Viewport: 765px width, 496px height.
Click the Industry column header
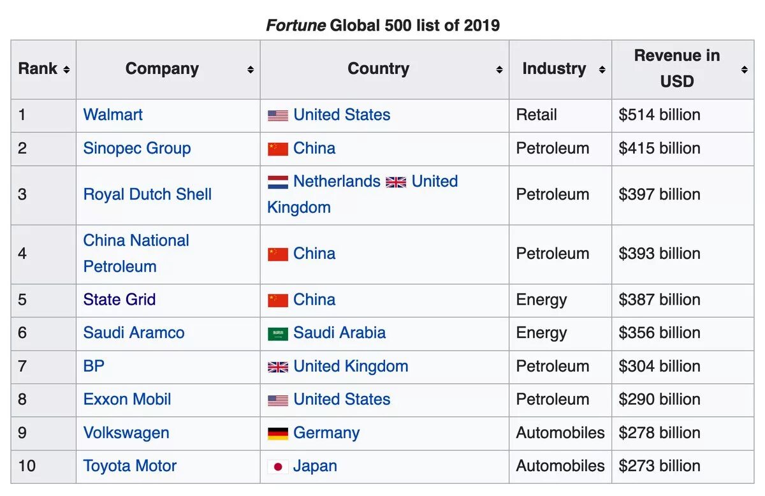coord(560,69)
